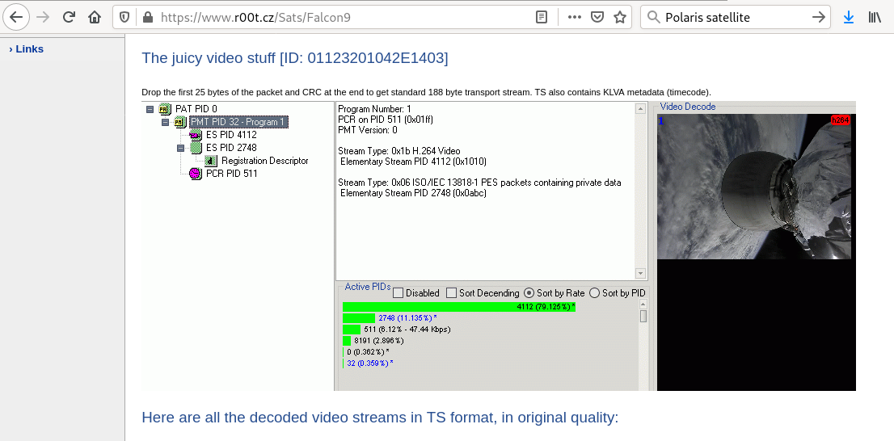This screenshot has height=441, width=894.
Task: Open the downloads arrow panel
Action: [849, 17]
